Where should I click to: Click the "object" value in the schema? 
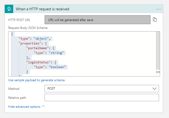pos(41,39)
